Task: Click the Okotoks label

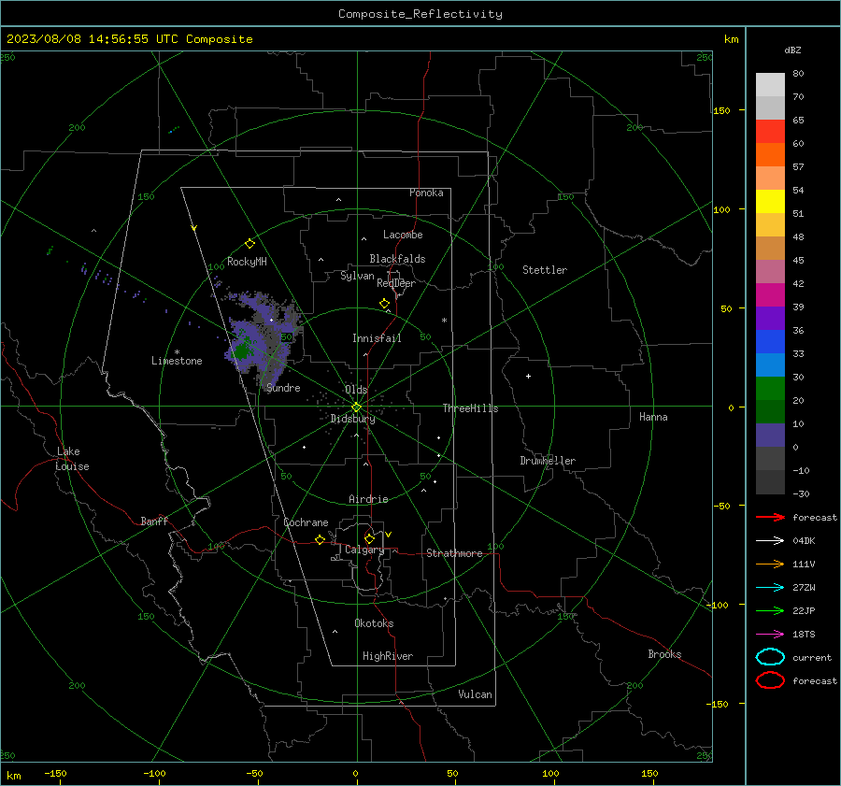Action: [374, 623]
